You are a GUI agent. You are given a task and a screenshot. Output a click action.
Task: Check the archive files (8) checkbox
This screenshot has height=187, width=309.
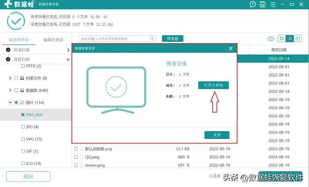(16, 78)
